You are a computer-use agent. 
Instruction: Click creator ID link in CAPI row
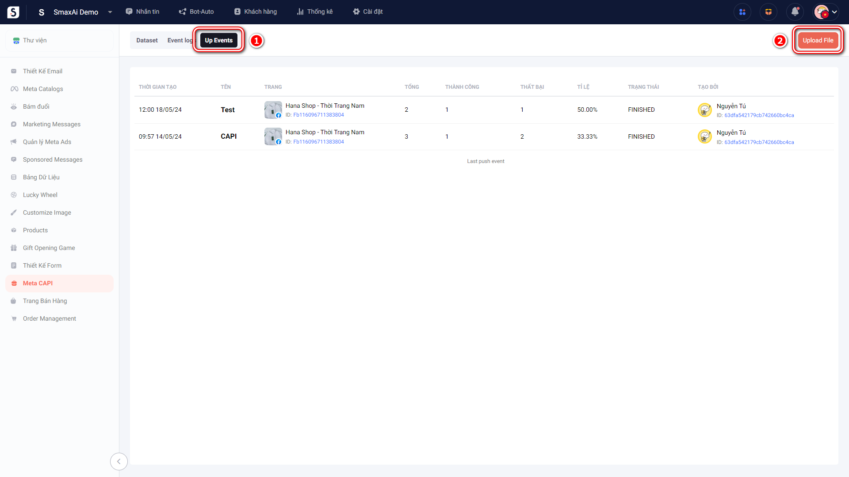coord(759,142)
